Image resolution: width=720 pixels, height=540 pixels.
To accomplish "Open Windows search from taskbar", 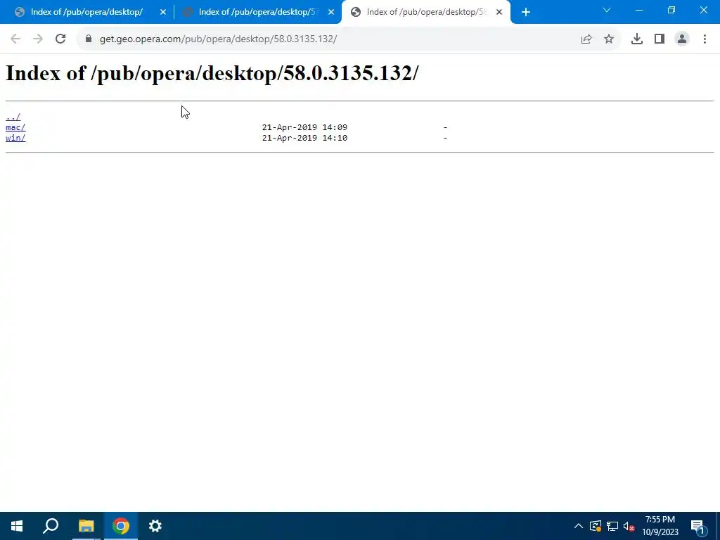I will [51, 526].
